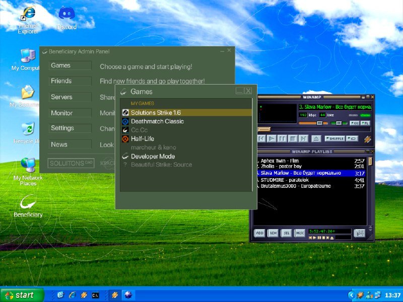Image resolution: width=403 pixels, height=302 pixels.
Task: Expand hidden system tray icons arrow
Action: pos(351,295)
